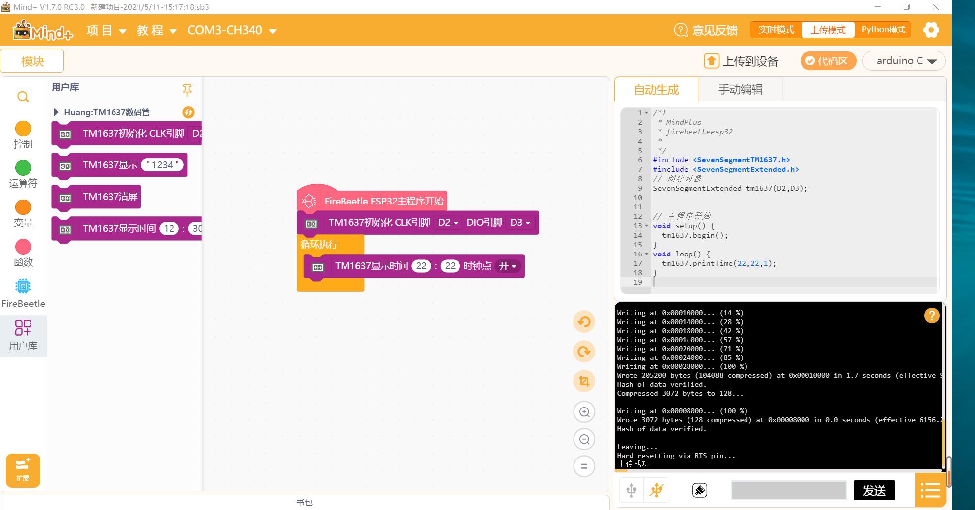975x510 pixels.
Task: Edit second 22 minute value in workspace
Action: [x=450, y=266]
